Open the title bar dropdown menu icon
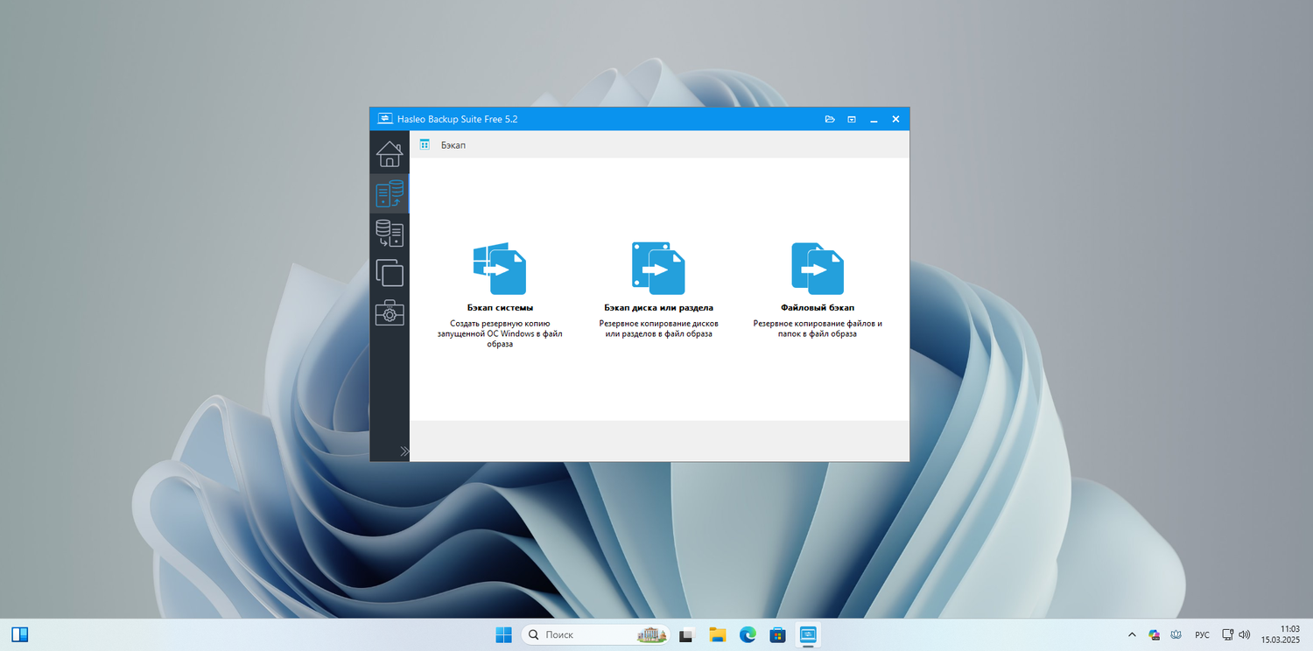1313x651 pixels. [x=852, y=119]
